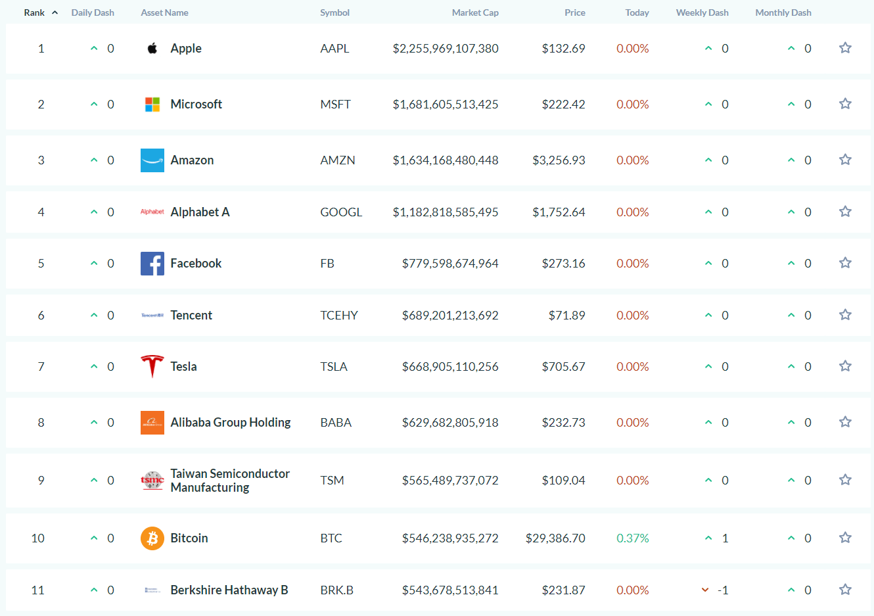Click the Tesla logo icon

pyautogui.click(x=152, y=367)
